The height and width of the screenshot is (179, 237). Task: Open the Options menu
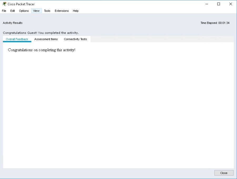[24, 11]
